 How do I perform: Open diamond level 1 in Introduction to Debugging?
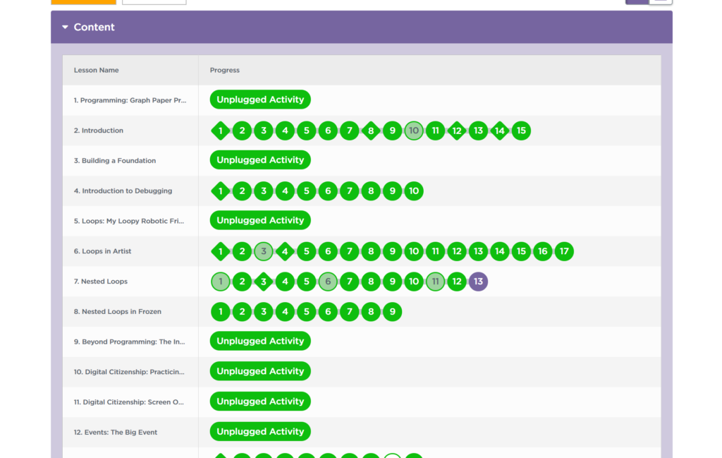[221, 191]
